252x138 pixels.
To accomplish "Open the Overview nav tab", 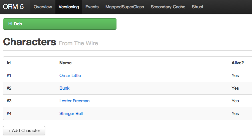I will point(43,7).
